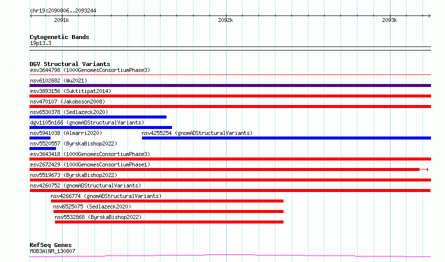Open variant nsv4255254 label
445x262 pixels.
(197, 133)
